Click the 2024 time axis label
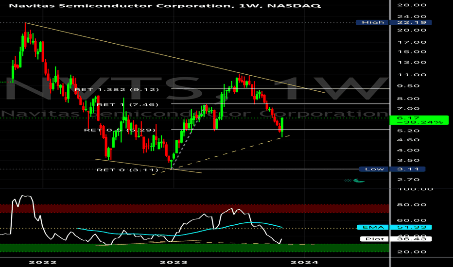 pos(304,262)
